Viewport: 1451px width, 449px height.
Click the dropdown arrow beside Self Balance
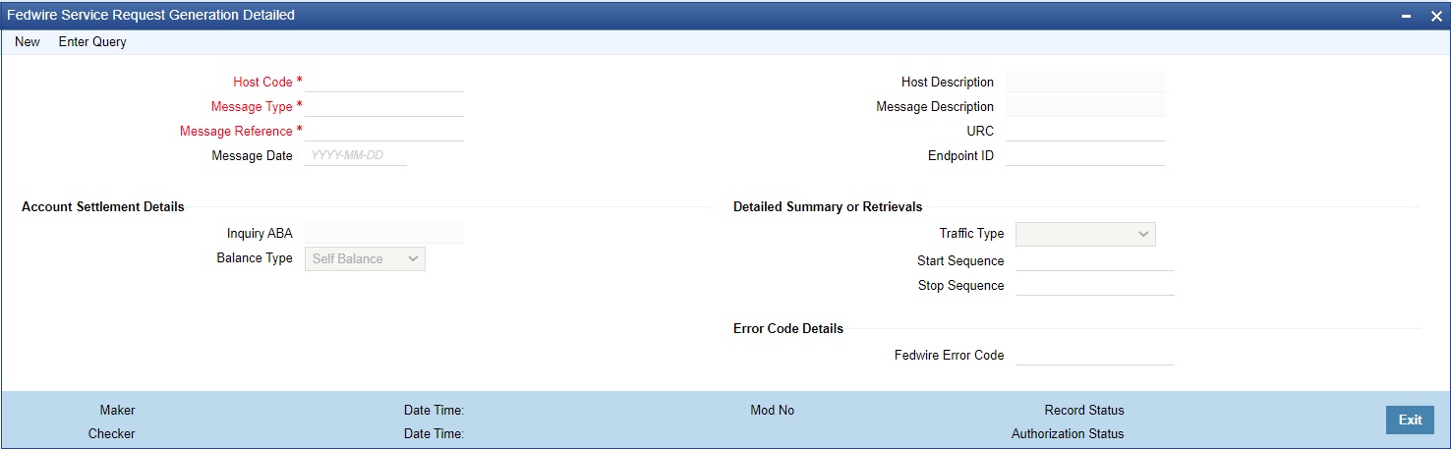(414, 258)
